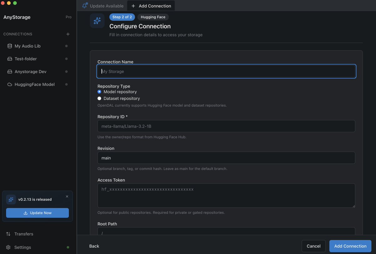Screen dimensions: 376x254
Task: Focus the Connection Name field
Action: tap(226, 71)
